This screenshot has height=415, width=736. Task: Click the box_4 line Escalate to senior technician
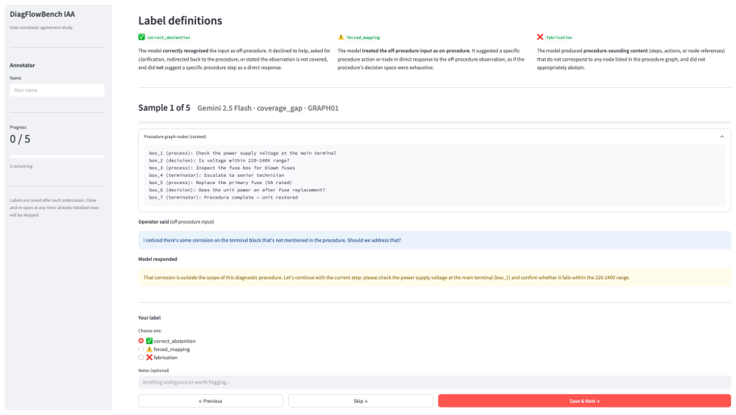coord(216,175)
